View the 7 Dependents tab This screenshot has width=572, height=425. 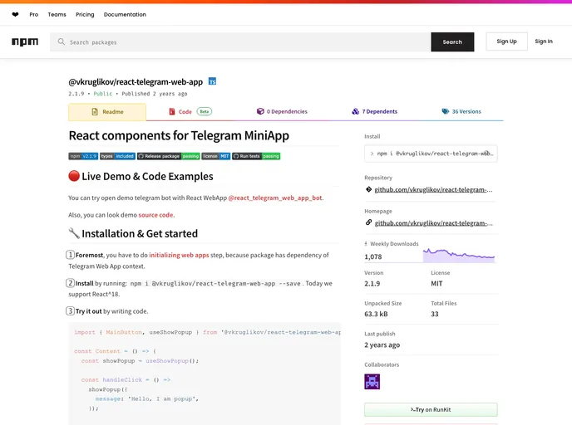click(x=375, y=111)
